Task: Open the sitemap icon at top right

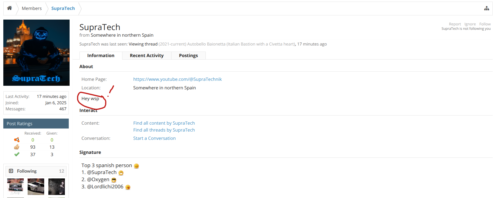Action: point(487,9)
